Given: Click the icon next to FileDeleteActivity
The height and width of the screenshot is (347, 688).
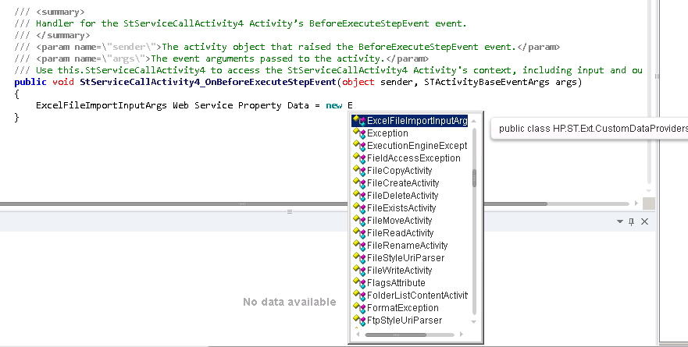Looking at the screenshot, I should click(359, 196).
